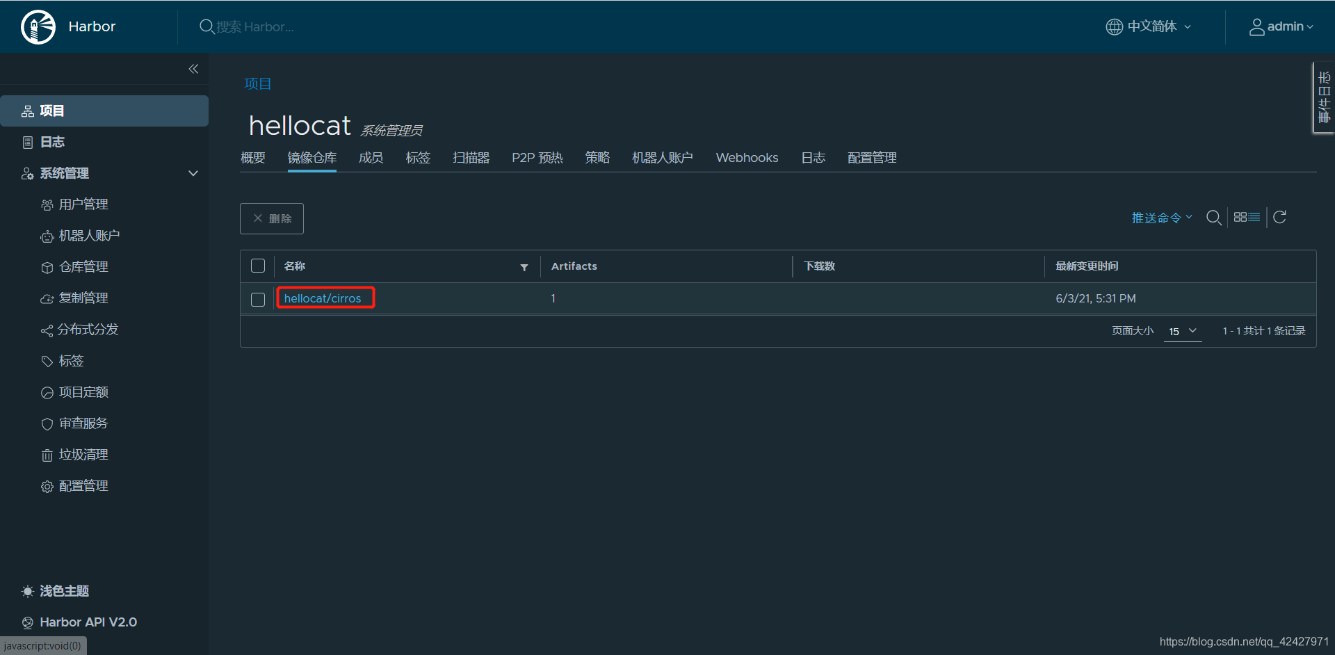Open 机器人账户 in the sidebar
The image size is (1335, 655).
pos(89,236)
